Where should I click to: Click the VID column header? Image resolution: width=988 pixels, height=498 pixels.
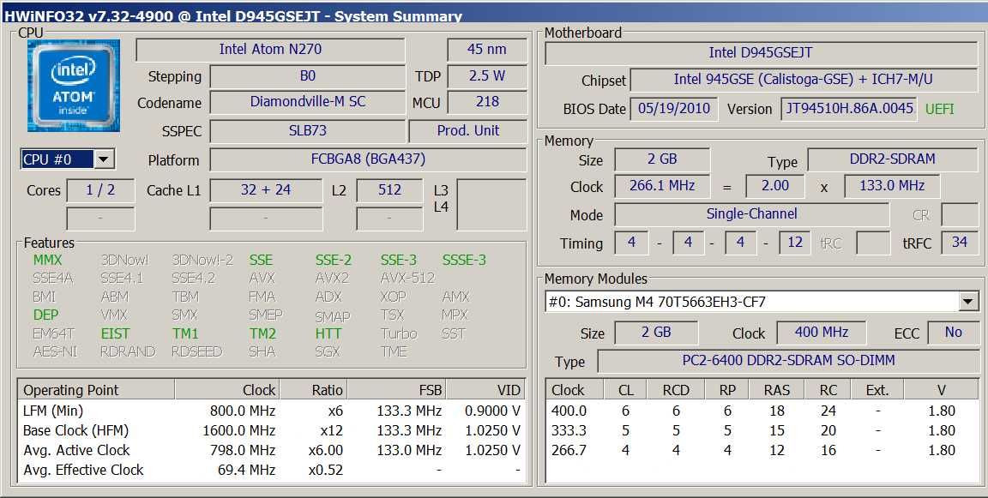485,390
